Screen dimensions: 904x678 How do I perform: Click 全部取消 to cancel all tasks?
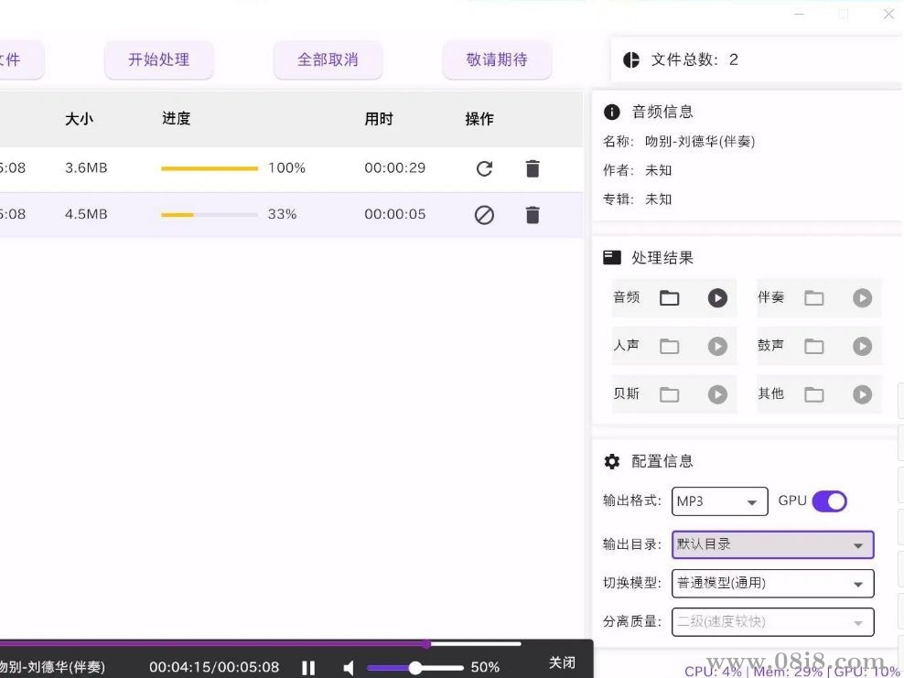328,59
